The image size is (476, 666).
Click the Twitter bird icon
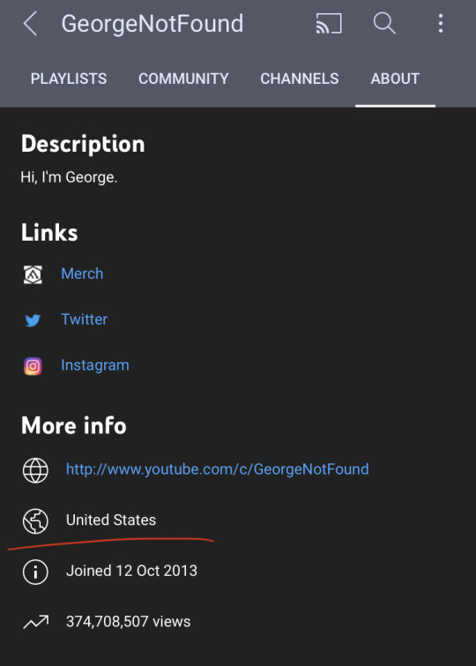point(33,320)
